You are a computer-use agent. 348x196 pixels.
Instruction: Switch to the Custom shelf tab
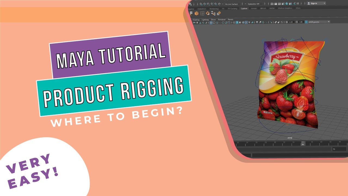244,8
